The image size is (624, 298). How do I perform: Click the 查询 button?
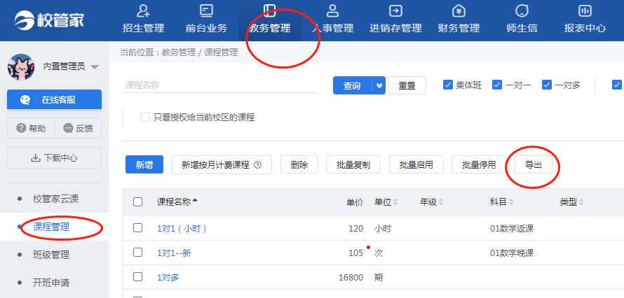point(352,86)
